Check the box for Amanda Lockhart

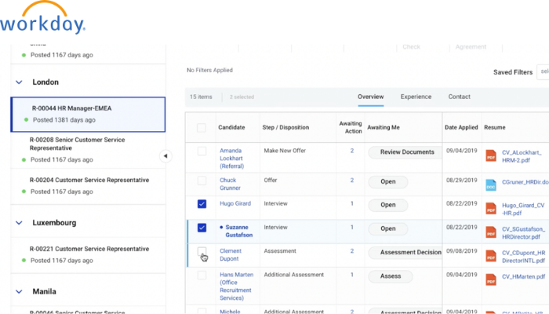[202, 151]
